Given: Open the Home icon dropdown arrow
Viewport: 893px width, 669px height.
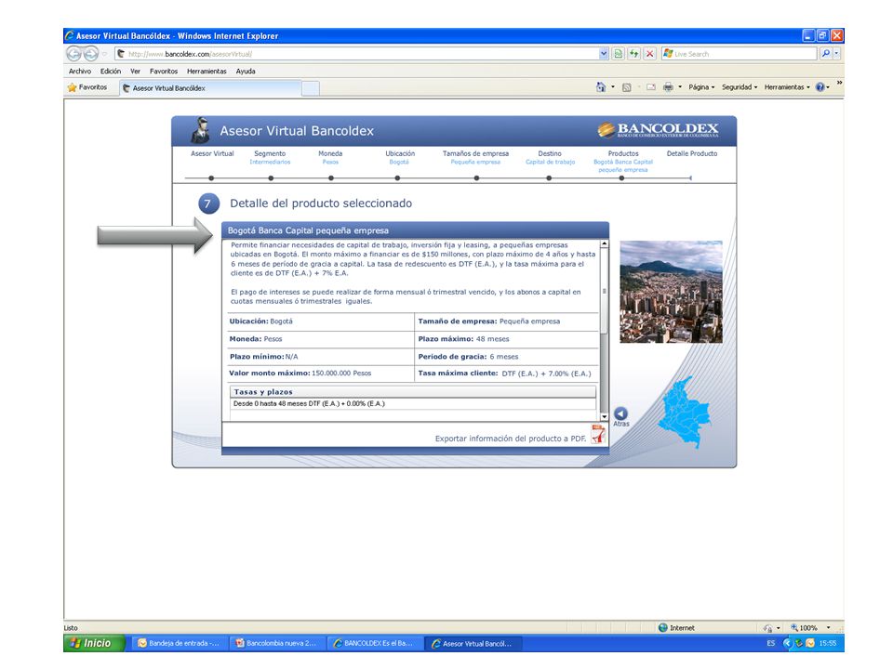Looking at the screenshot, I should pyautogui.click(x=613, y=87).
